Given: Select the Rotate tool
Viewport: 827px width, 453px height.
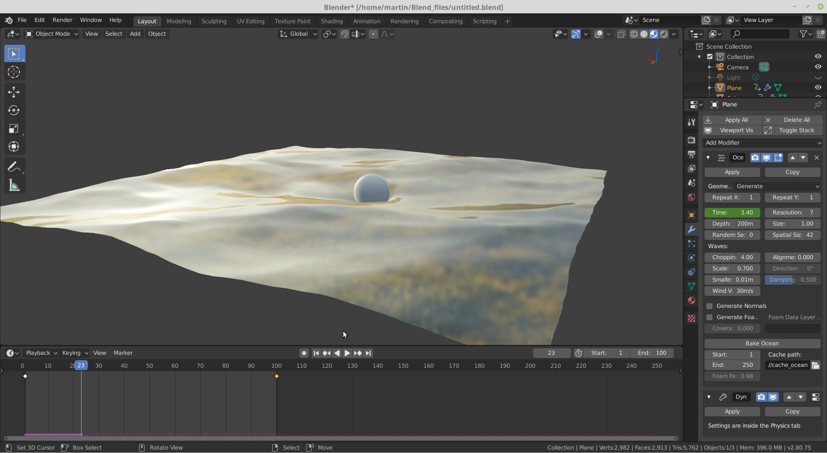Looking at the screenshot, I should tap(14, 110).
